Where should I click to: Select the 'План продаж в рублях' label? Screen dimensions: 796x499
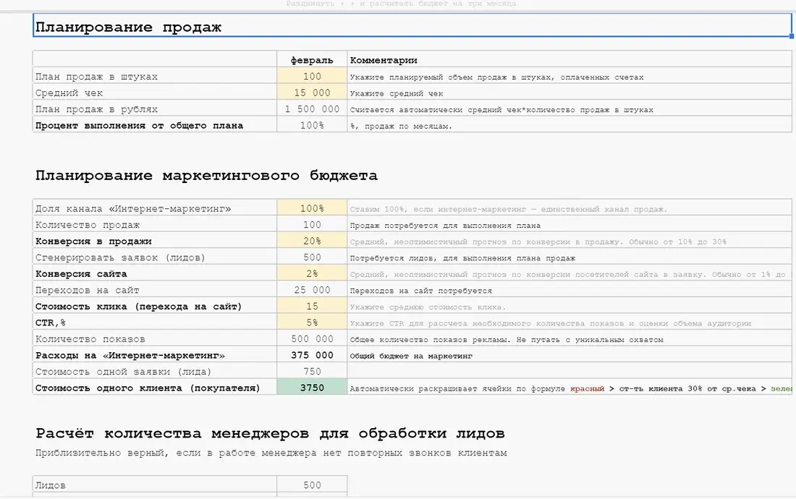click(x=96, y=109)
